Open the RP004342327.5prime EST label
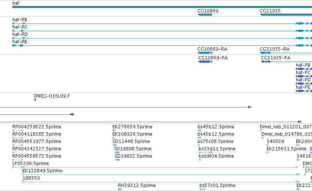The image size is (312, 191). [37, 149]
